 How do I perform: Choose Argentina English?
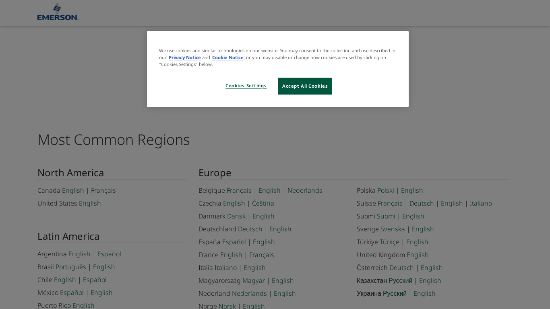(79, 254)
